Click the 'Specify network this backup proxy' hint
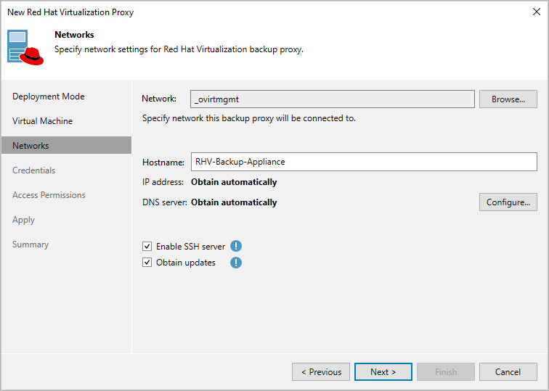This screenshot has height=391, width=549. [249, 118]
